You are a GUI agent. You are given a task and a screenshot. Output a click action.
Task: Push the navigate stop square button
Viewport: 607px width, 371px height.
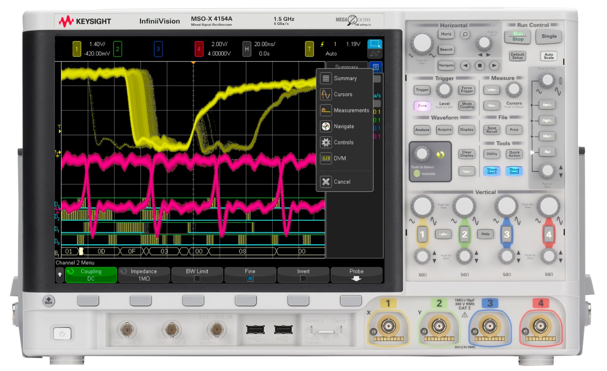point(480,65)
